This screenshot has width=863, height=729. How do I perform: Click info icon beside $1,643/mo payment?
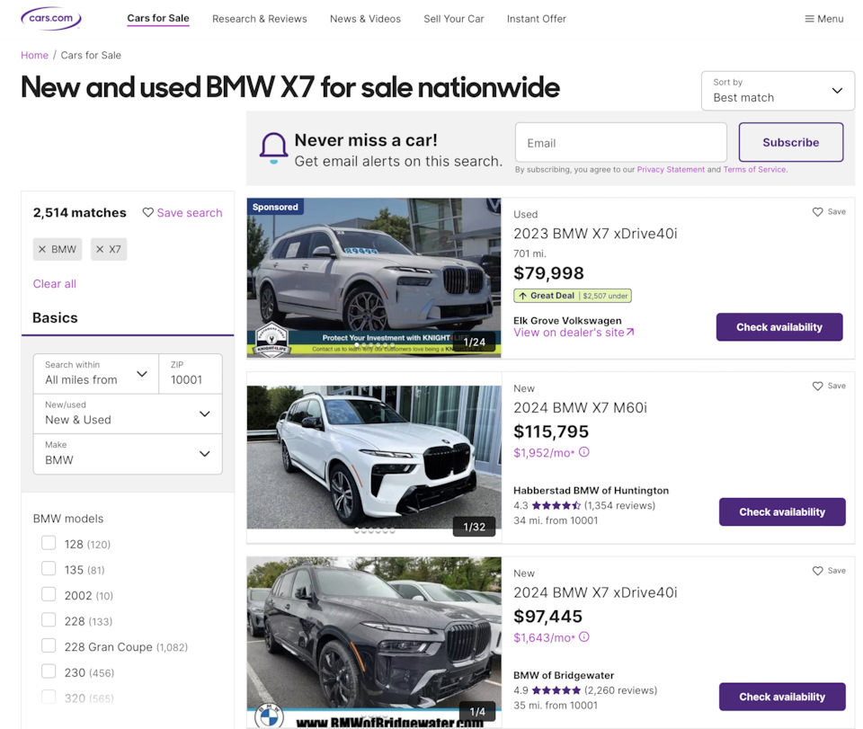coord(584,637)
